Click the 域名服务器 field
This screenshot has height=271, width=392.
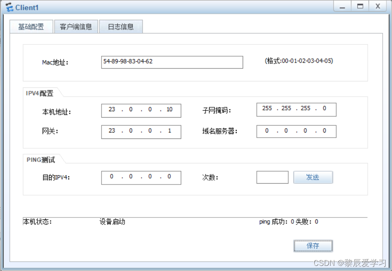[296, 131]
